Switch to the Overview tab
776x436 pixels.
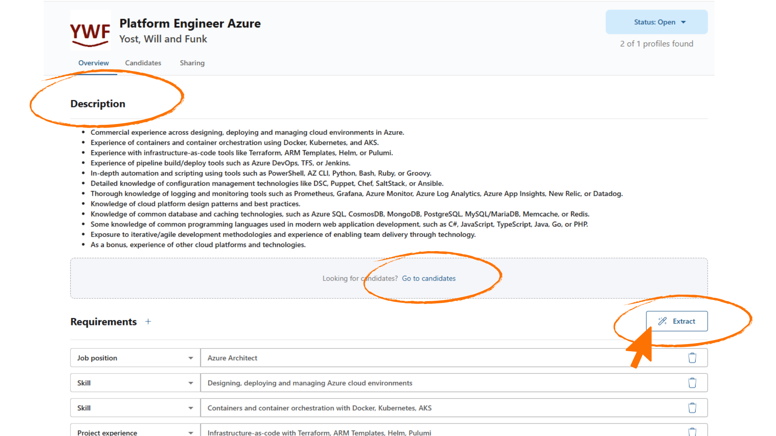click(x=93, y=63)
